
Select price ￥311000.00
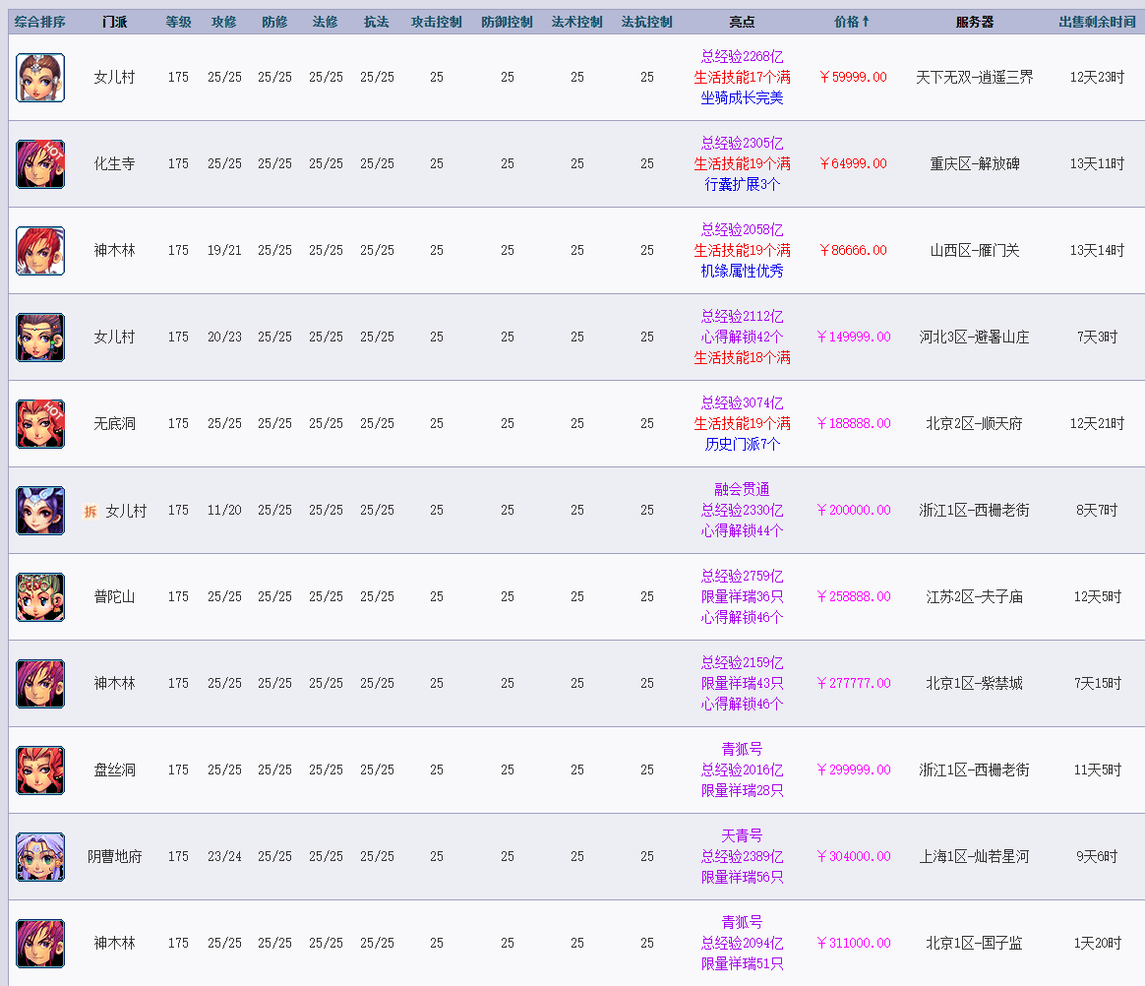[853, 943]
